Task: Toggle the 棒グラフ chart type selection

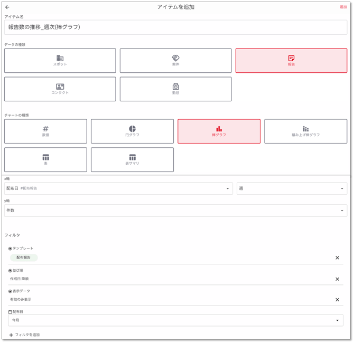Action: coord(219,131)
